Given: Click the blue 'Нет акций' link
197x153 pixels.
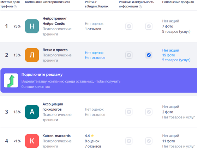Looking at the screenshot, I should [171, 50].
